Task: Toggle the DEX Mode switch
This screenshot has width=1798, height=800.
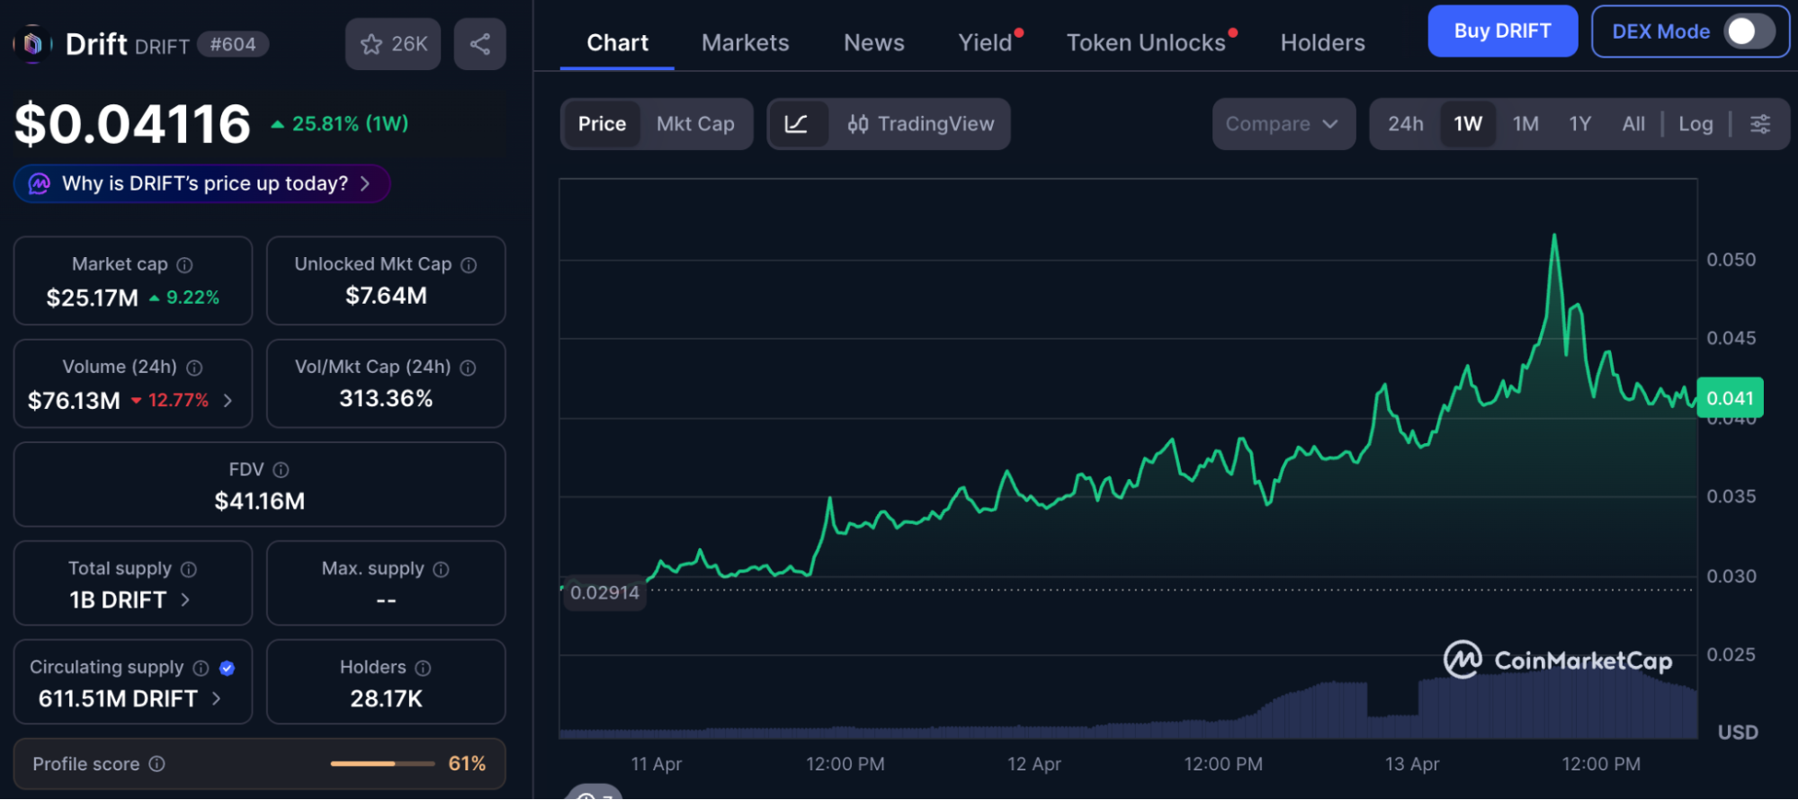Action: click(1748, 31)
